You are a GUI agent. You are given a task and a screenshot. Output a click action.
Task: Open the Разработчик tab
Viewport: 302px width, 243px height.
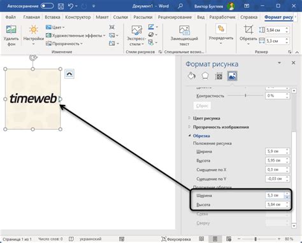pyautogui.click(x=222, y=17)
